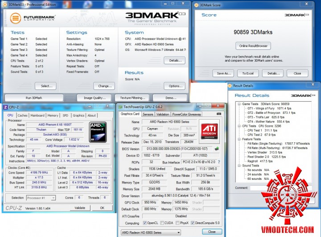Open the PowerColor Giveaway tab
Image resolution: width=321 pixels, height=237 pixels.
click(186, 114)
